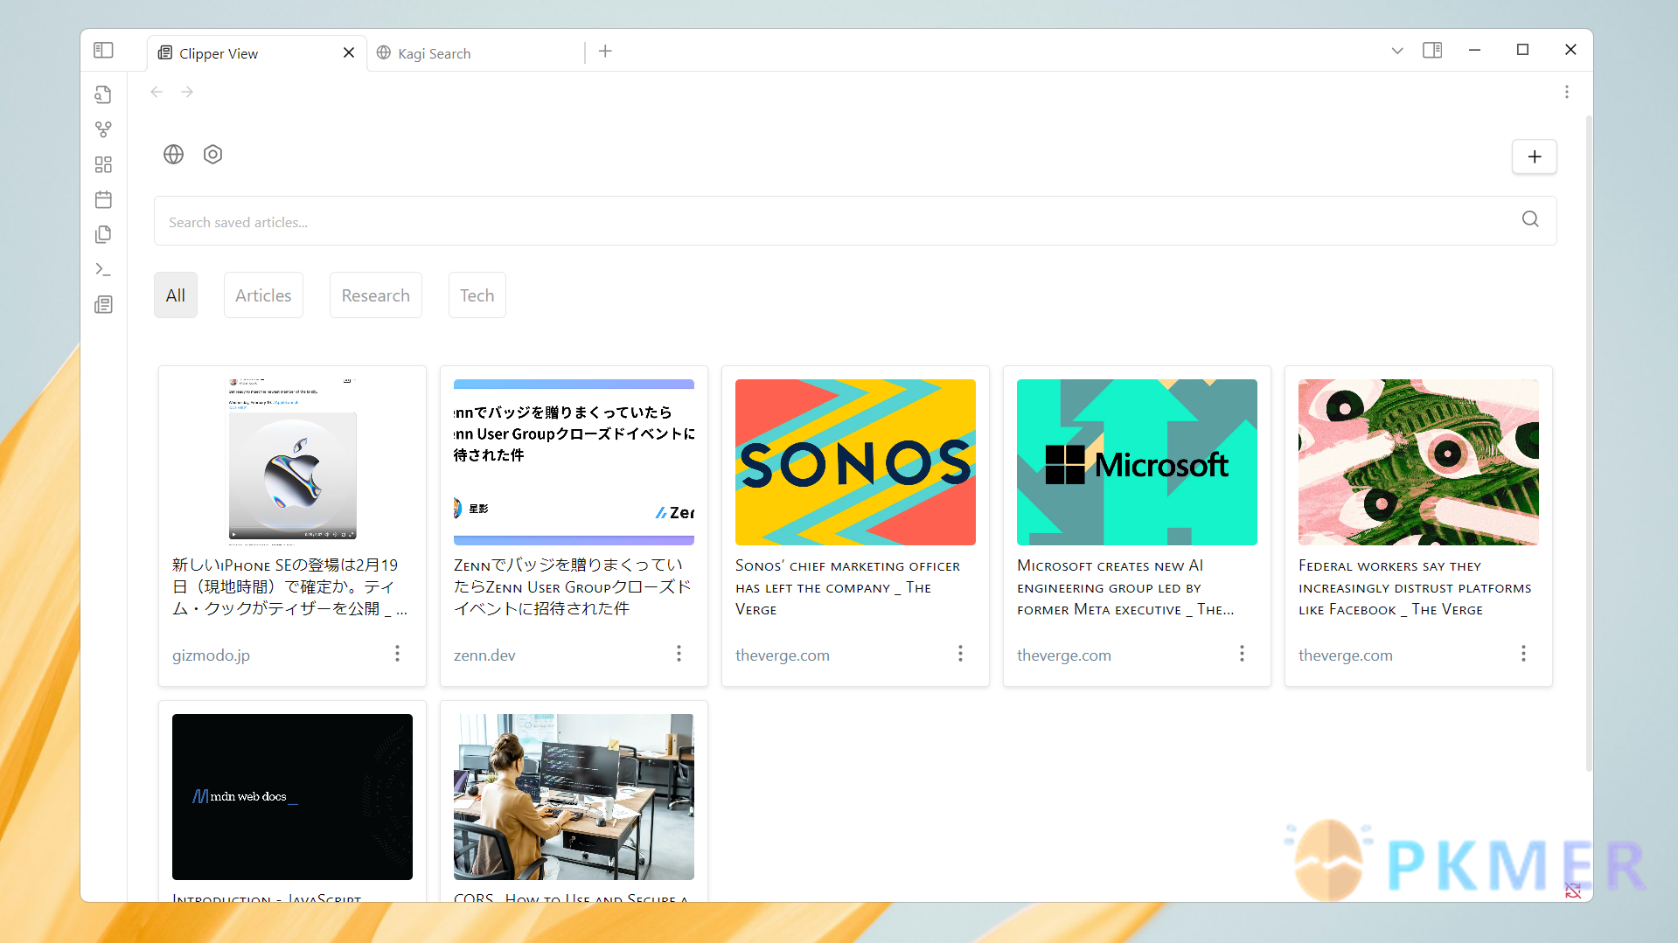Open the command palette terminal icon
The width and height of the screenshot is (1678, 943).
[103, 269]
